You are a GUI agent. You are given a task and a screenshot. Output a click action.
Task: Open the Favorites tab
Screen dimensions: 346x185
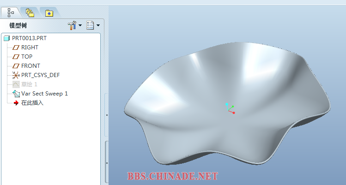point(49,13)
